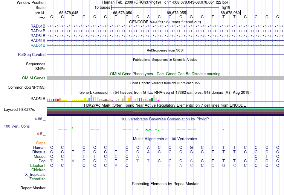
Task: Open the GTEx Gene Expression in 54 tissues title
Action: [x=165, y=93]
